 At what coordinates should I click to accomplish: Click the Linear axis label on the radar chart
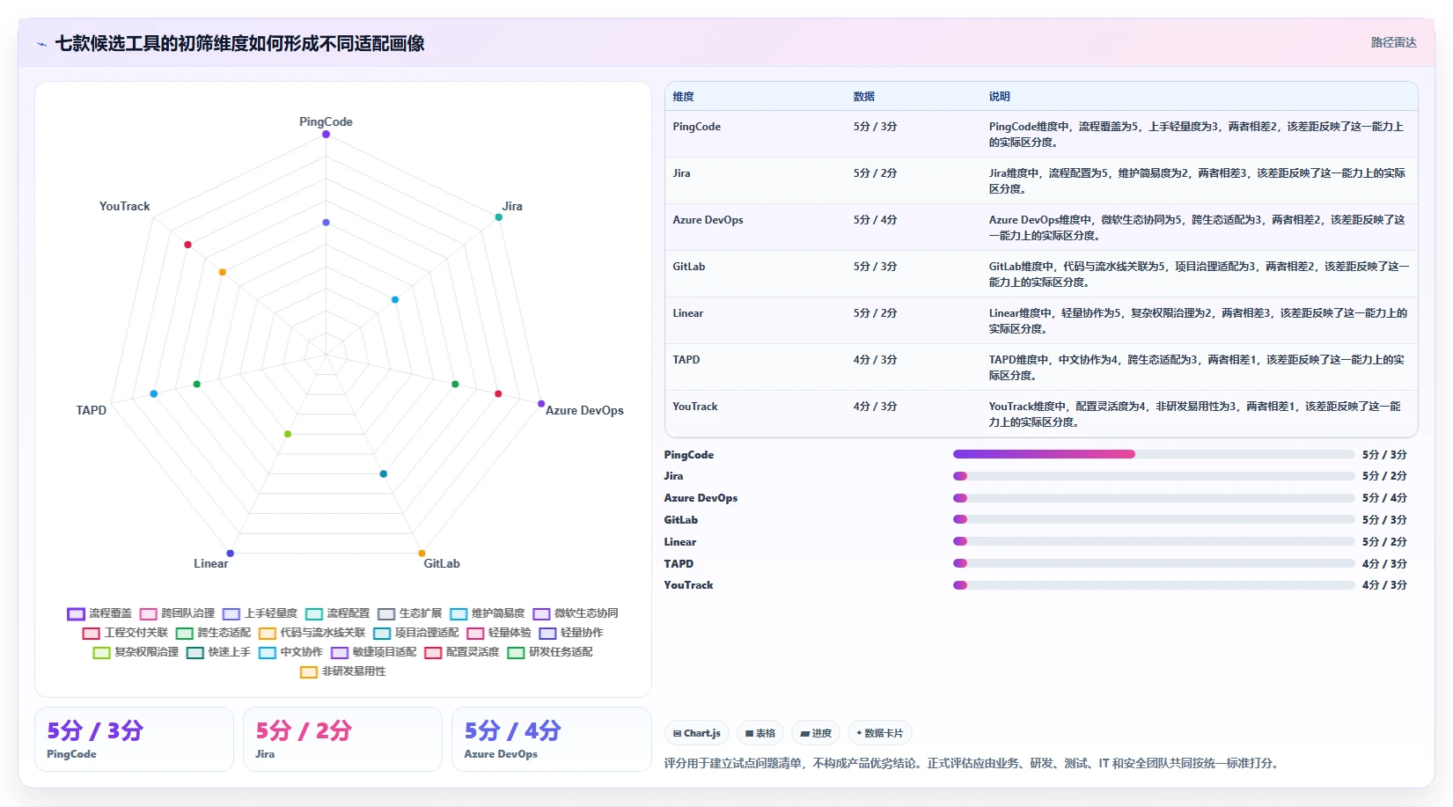click(x=210, y=563)
